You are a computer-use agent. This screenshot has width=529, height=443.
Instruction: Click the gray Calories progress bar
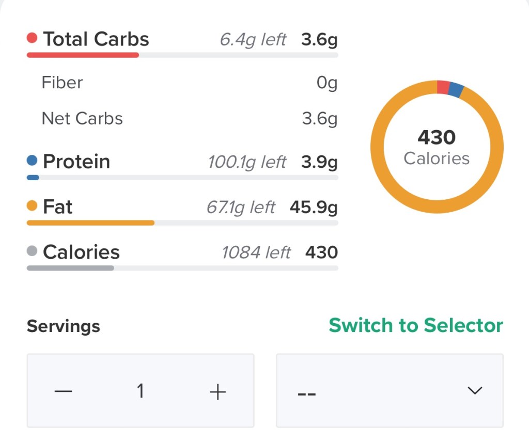pyautogui.click(x=182, y=268)
